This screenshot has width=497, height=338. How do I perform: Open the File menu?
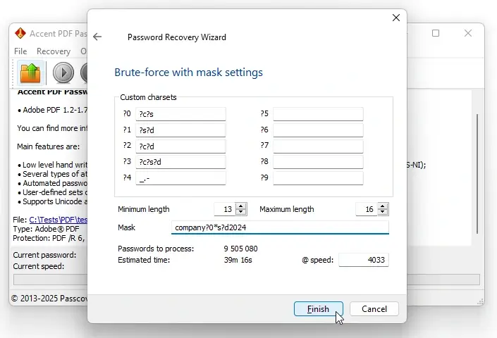tap(20, 51)
